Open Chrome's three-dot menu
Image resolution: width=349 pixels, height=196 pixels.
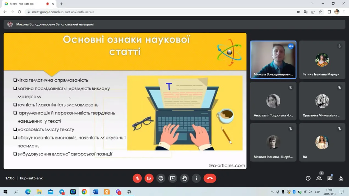[344, 12]
